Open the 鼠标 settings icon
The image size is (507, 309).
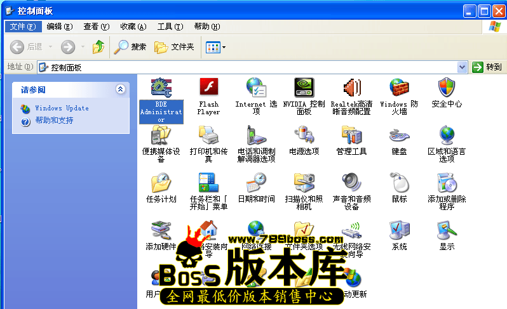[399, 183]
